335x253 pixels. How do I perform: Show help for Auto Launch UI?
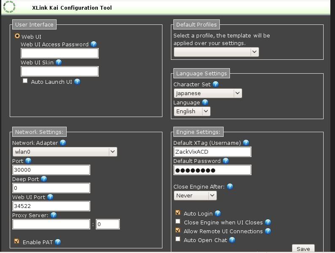[x=77, y=82]
